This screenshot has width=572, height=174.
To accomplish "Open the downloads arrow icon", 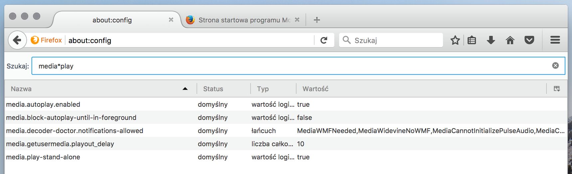I will [491, 40].
